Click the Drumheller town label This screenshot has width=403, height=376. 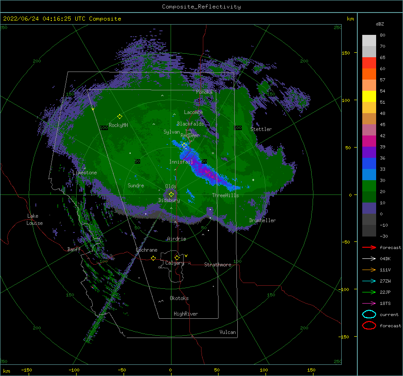[262, 220]
